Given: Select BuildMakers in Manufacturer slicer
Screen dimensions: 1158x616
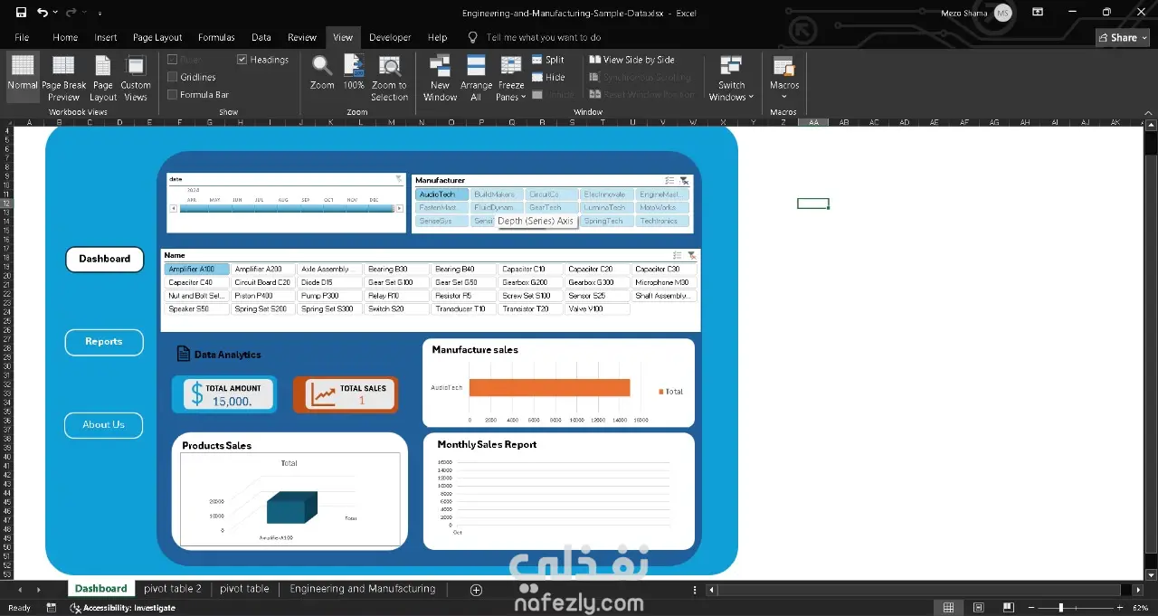Looking at the screenshot, I should pyautogui.click(x=497, y=194).
